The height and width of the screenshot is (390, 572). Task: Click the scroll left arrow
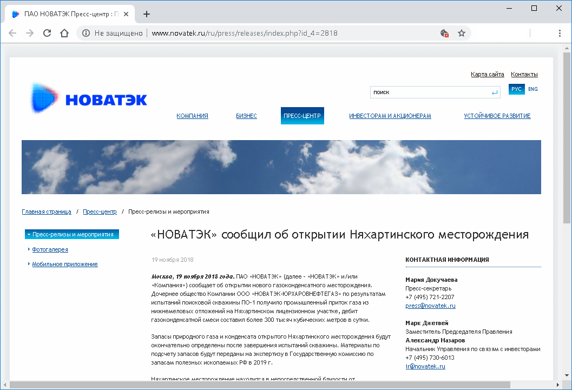5,385
